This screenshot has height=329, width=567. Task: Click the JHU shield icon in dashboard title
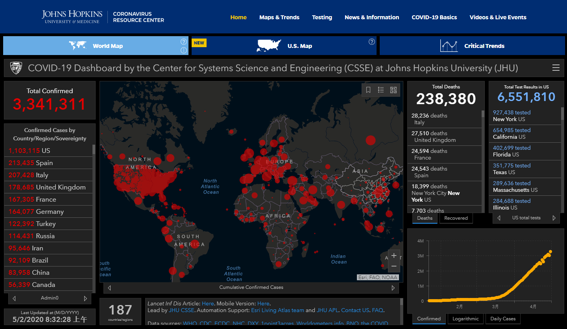click(x=16, y=68)
